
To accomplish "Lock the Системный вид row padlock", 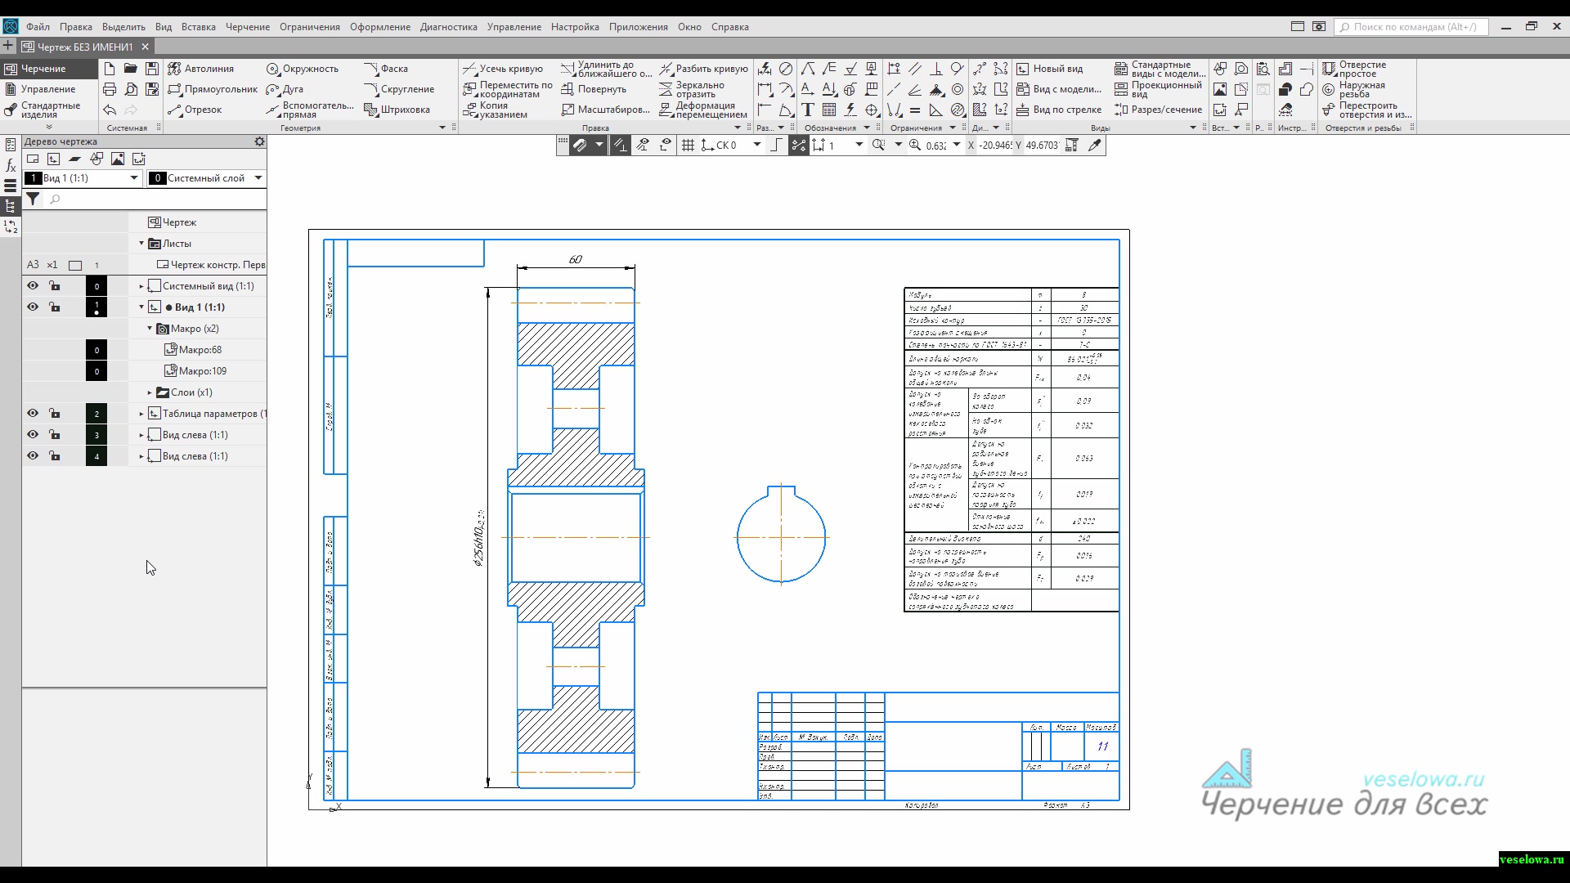I will point(54,286).
